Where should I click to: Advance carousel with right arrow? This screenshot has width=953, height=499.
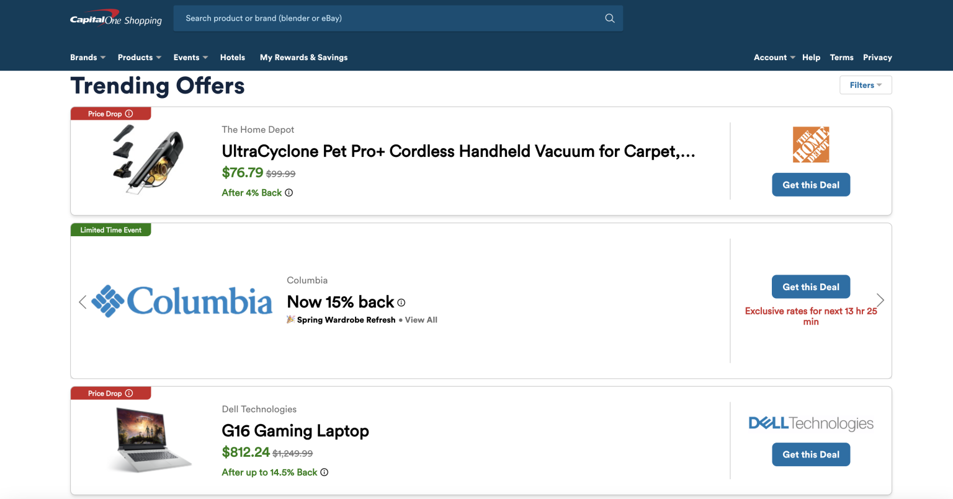click(880, 300)
